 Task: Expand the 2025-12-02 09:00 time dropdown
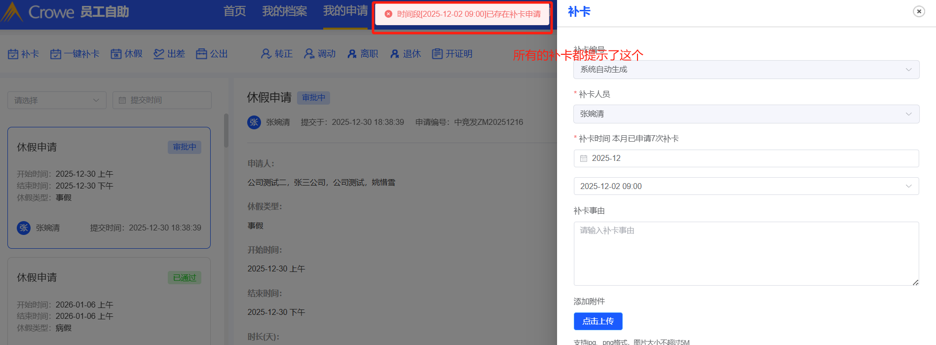tap(746, 186)
